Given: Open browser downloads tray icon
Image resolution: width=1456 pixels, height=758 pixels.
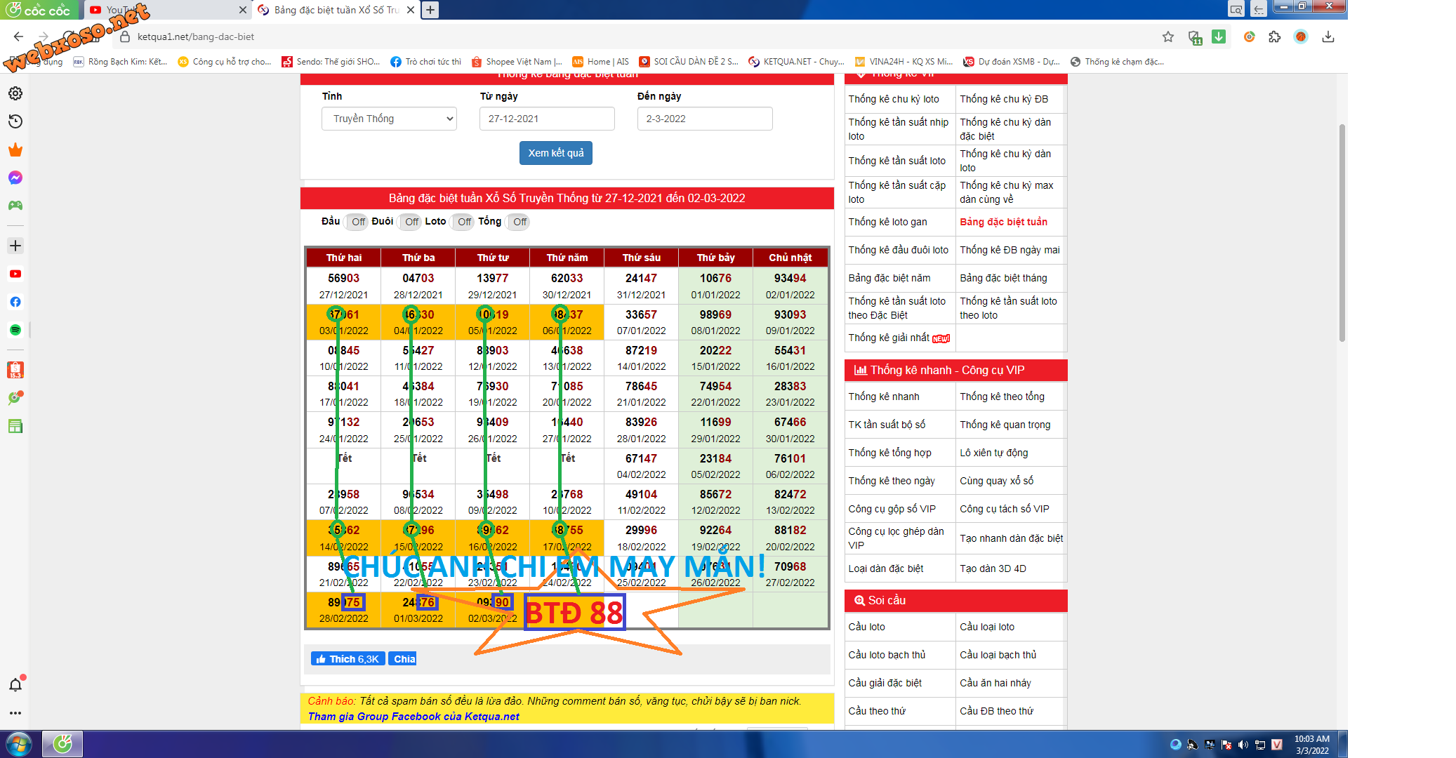Looking at the screenshot, I should (1328, 36).
